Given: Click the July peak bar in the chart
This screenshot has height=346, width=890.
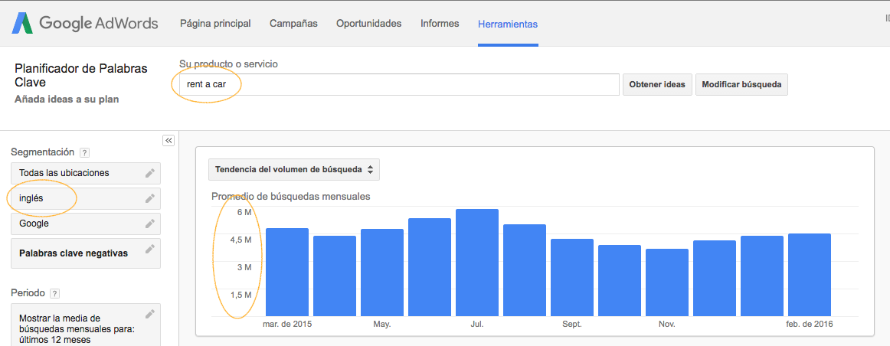Looking at the screenshot, I should (x=476, y=263).
